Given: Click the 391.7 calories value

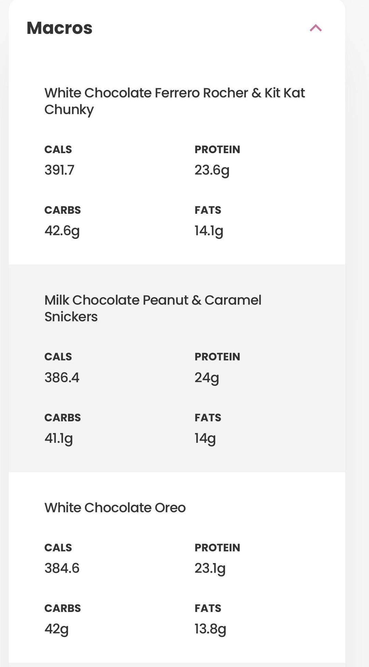Looking at the screenshot, I should pos(59,170).
